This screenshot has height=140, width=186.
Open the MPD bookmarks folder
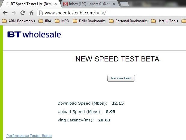coord(62,21)
